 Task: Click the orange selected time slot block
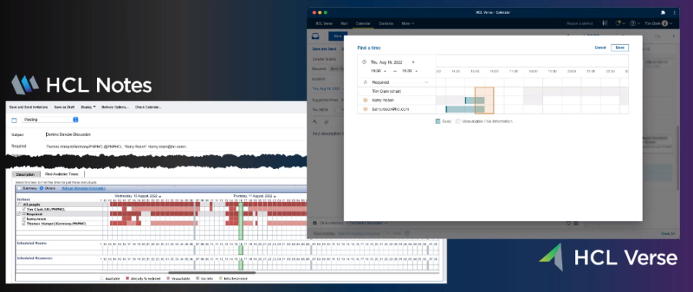pos(484,100)
